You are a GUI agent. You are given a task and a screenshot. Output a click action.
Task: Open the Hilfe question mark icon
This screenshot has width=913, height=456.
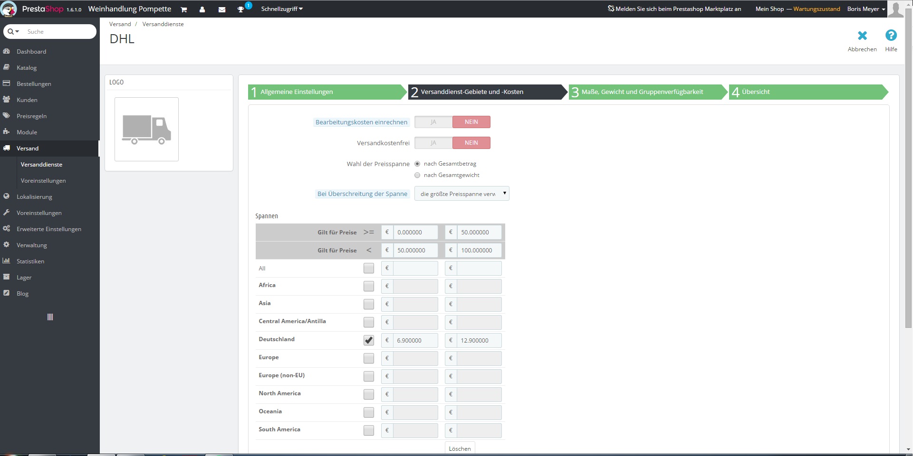(x=891, y=35)
